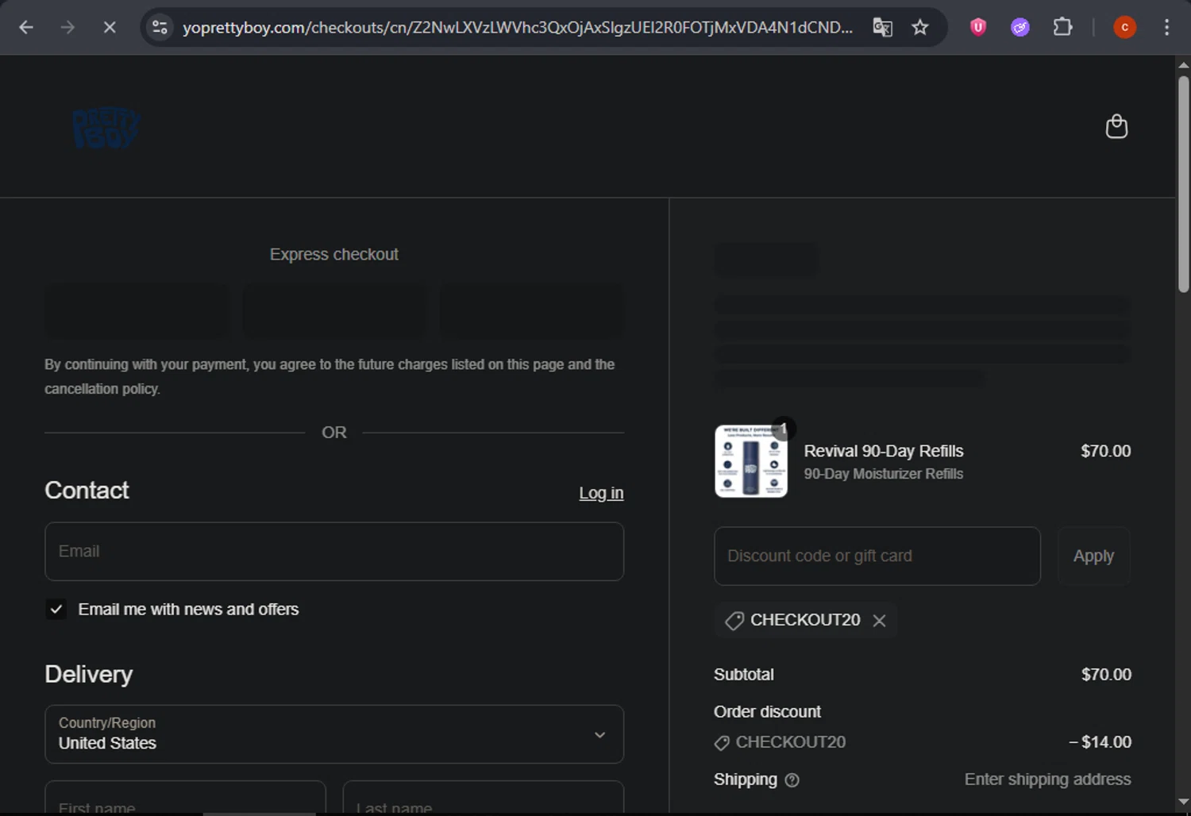Click the scrollbar up arrow
Image resolution: width=1191 pixels, height=816 pixels.
1184,65
